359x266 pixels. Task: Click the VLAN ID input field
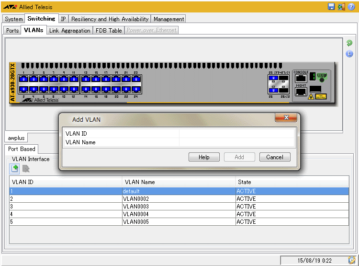click(237, 134)
